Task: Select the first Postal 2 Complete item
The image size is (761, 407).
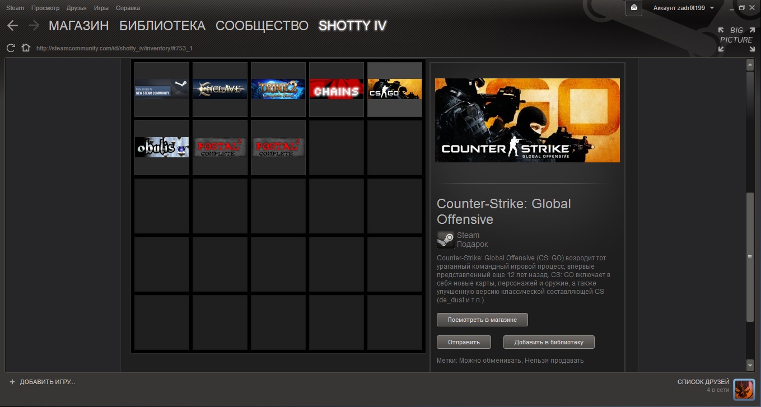Action: pos(220,148)
